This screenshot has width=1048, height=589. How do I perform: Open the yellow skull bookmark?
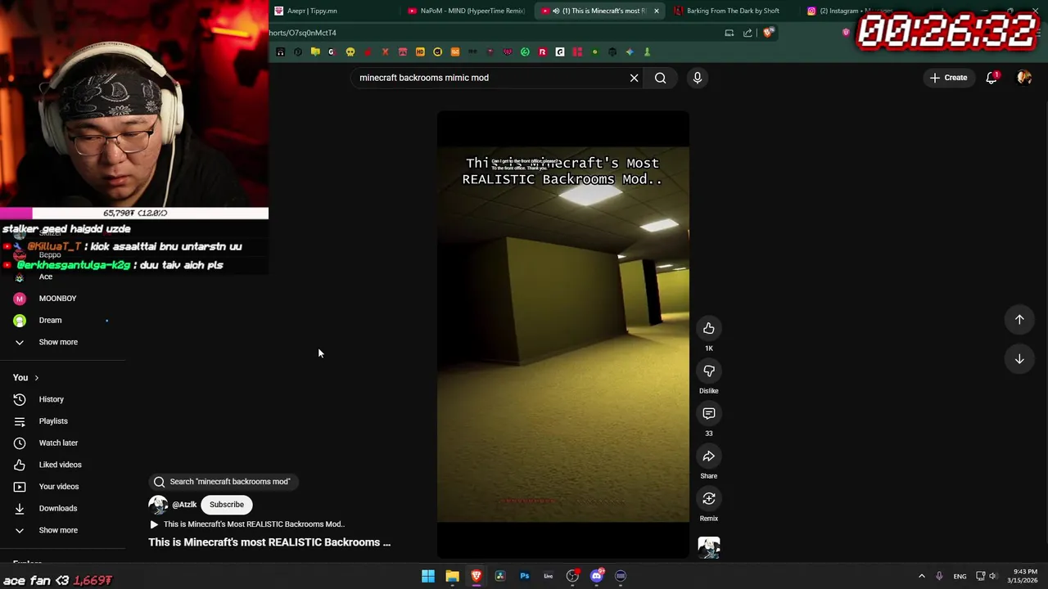[x=350, y=52]
